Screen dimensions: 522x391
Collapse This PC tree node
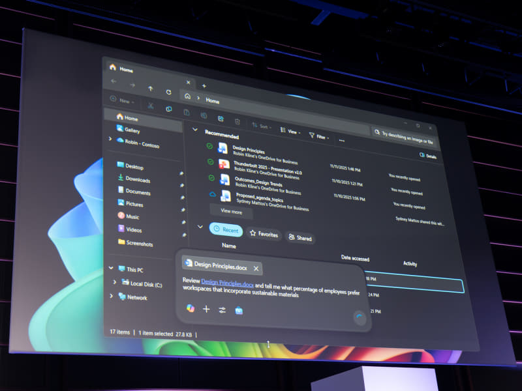(111, 268)
